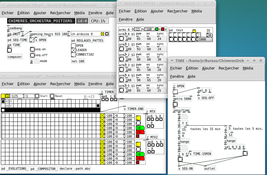This screenshot has width=267, height=175.
Task: Open window menu arrow of TIME window
Action: [x=172, y=61]
